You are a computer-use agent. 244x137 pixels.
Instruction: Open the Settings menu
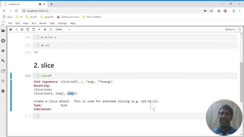click(x=62, y=23)
